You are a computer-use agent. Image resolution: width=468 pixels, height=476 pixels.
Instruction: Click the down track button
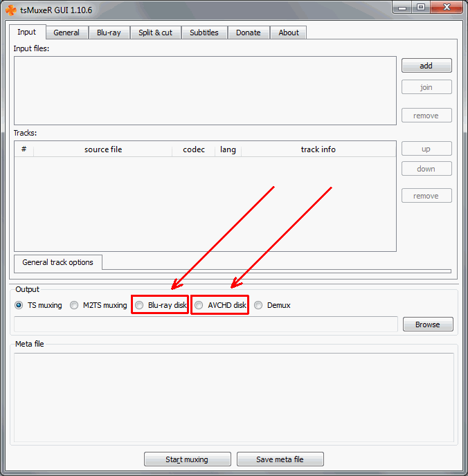426,169
